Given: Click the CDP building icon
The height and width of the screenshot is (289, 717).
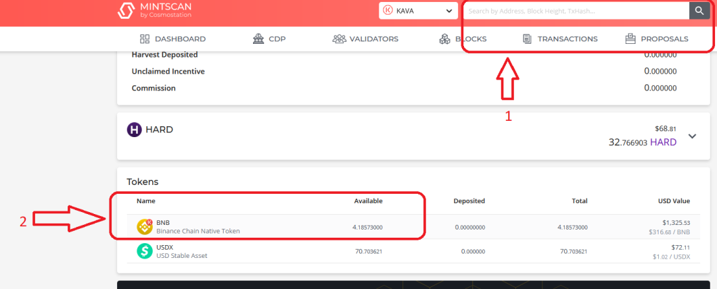Looking at the screenshot, I should (x=258, y=38).
